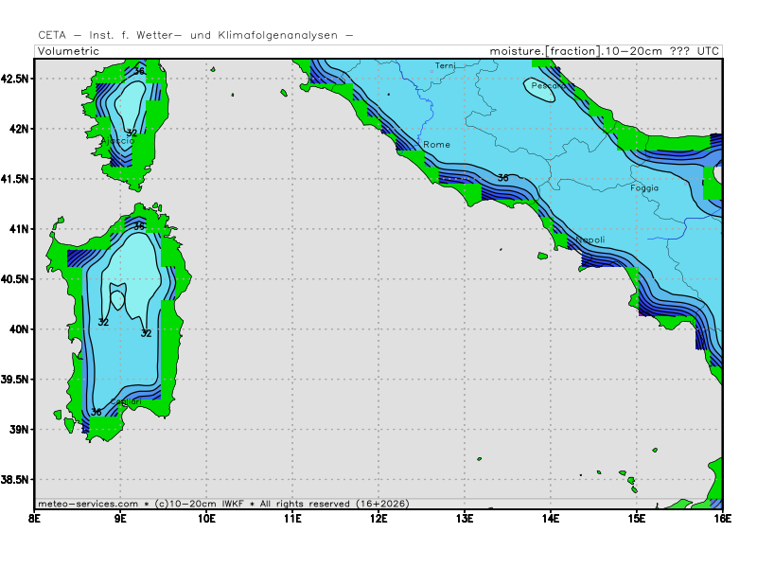Click the 42.5N latitude axis label
The width and height of the screenshot is (757, 568).
[16, 78]
